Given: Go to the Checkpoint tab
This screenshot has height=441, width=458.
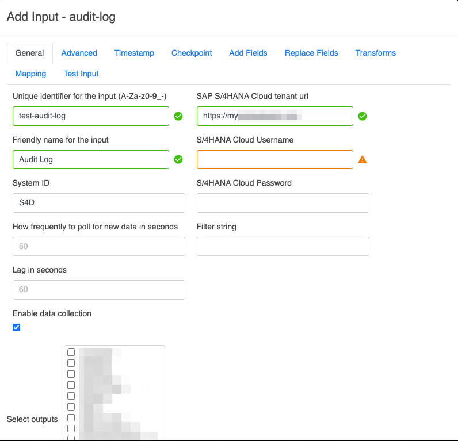Looking at the screenshot, I should click(x=192, y=53).
